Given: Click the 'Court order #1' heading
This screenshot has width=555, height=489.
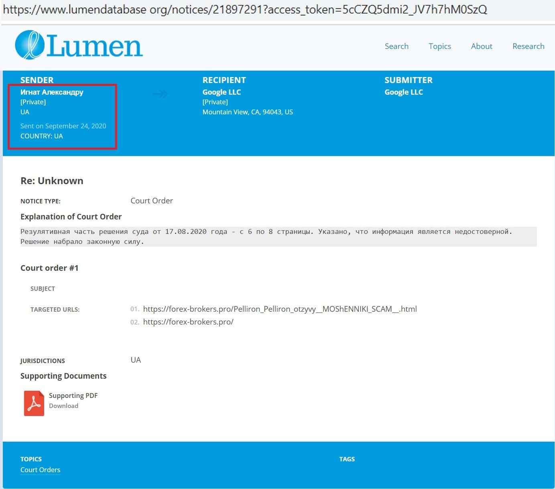Looking at the screenshot, I should (x=49, y=268).
